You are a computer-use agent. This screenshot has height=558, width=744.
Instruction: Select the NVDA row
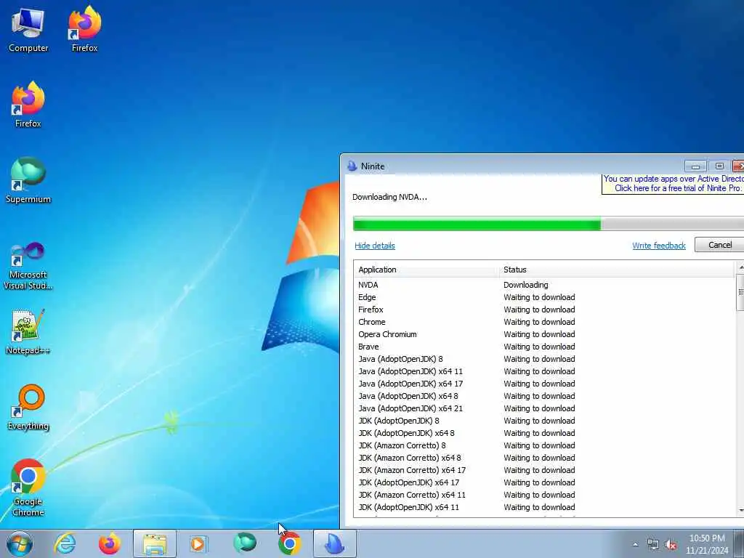click(x=544, y=285)
